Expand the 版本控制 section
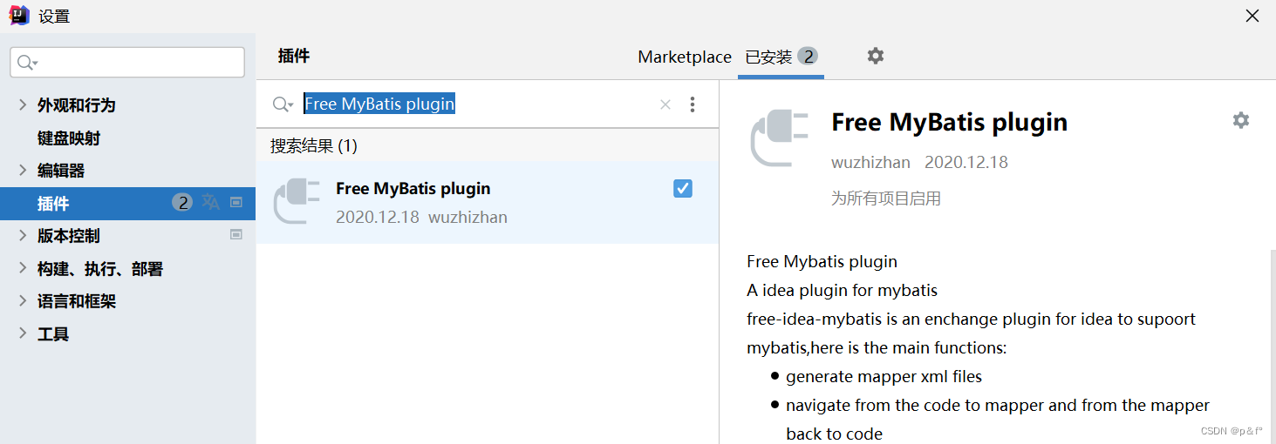 pos(23,235)
